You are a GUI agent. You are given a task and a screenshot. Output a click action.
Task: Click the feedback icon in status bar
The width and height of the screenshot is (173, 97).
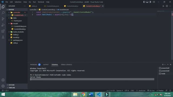coord(167,91)
